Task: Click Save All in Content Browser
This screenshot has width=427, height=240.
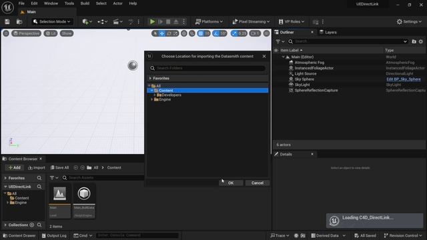Action: click(x=59, y=167)
